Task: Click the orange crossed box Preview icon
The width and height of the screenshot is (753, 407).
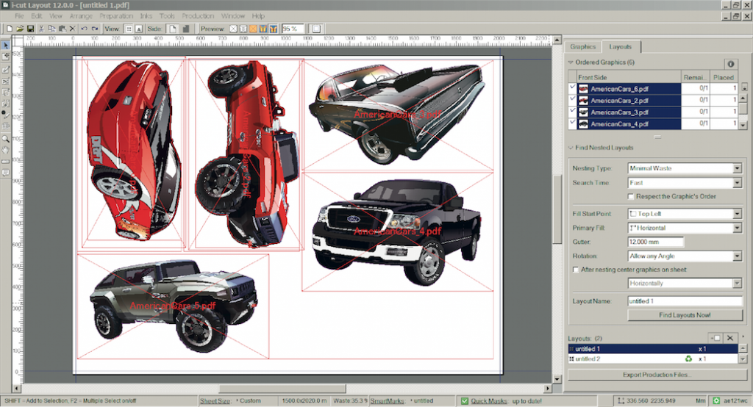Action: click(x=253, y=29)
